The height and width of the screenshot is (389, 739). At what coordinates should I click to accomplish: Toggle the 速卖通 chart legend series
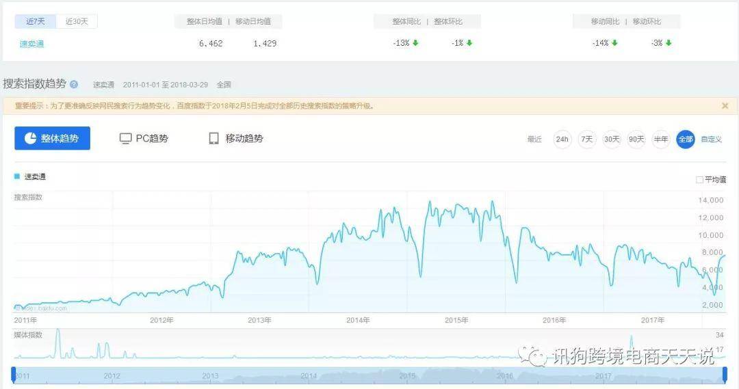click(x=31, y=177)
